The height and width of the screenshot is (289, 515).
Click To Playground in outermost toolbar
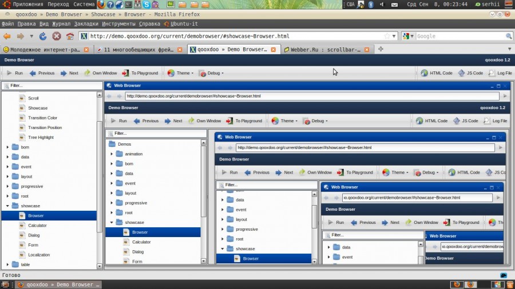[x=140, y=73]
